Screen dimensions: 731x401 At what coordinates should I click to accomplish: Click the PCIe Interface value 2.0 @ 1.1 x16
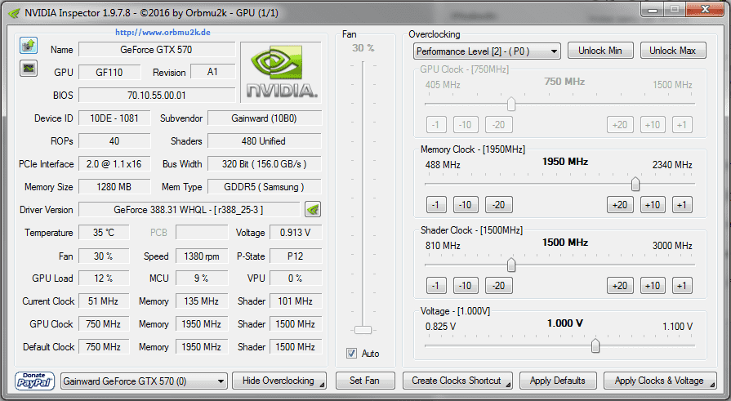click(114, 163)
